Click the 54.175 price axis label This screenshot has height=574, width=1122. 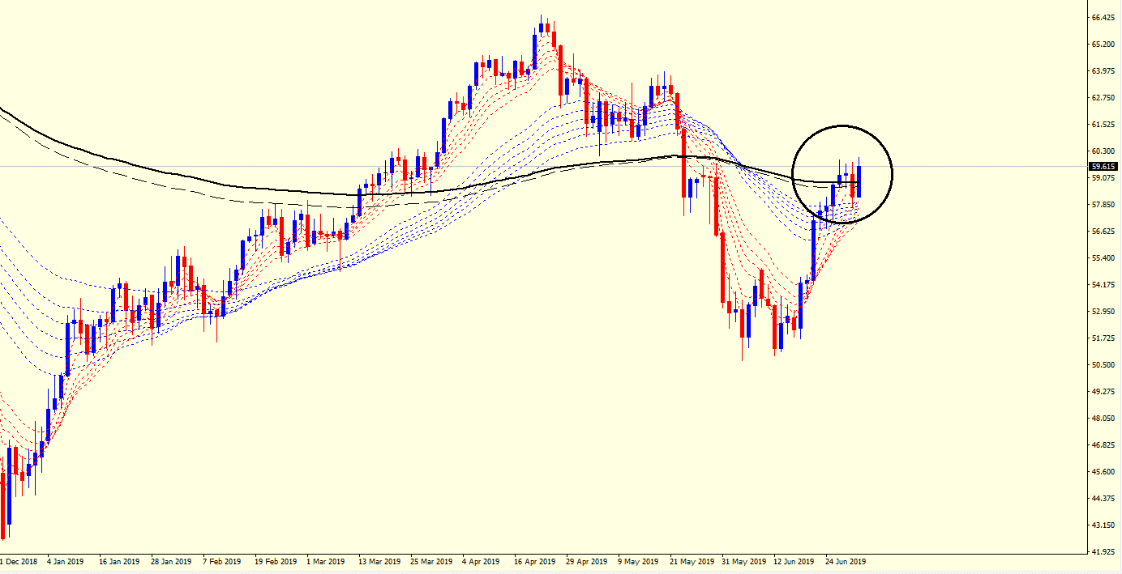(x=1103, y=284)
